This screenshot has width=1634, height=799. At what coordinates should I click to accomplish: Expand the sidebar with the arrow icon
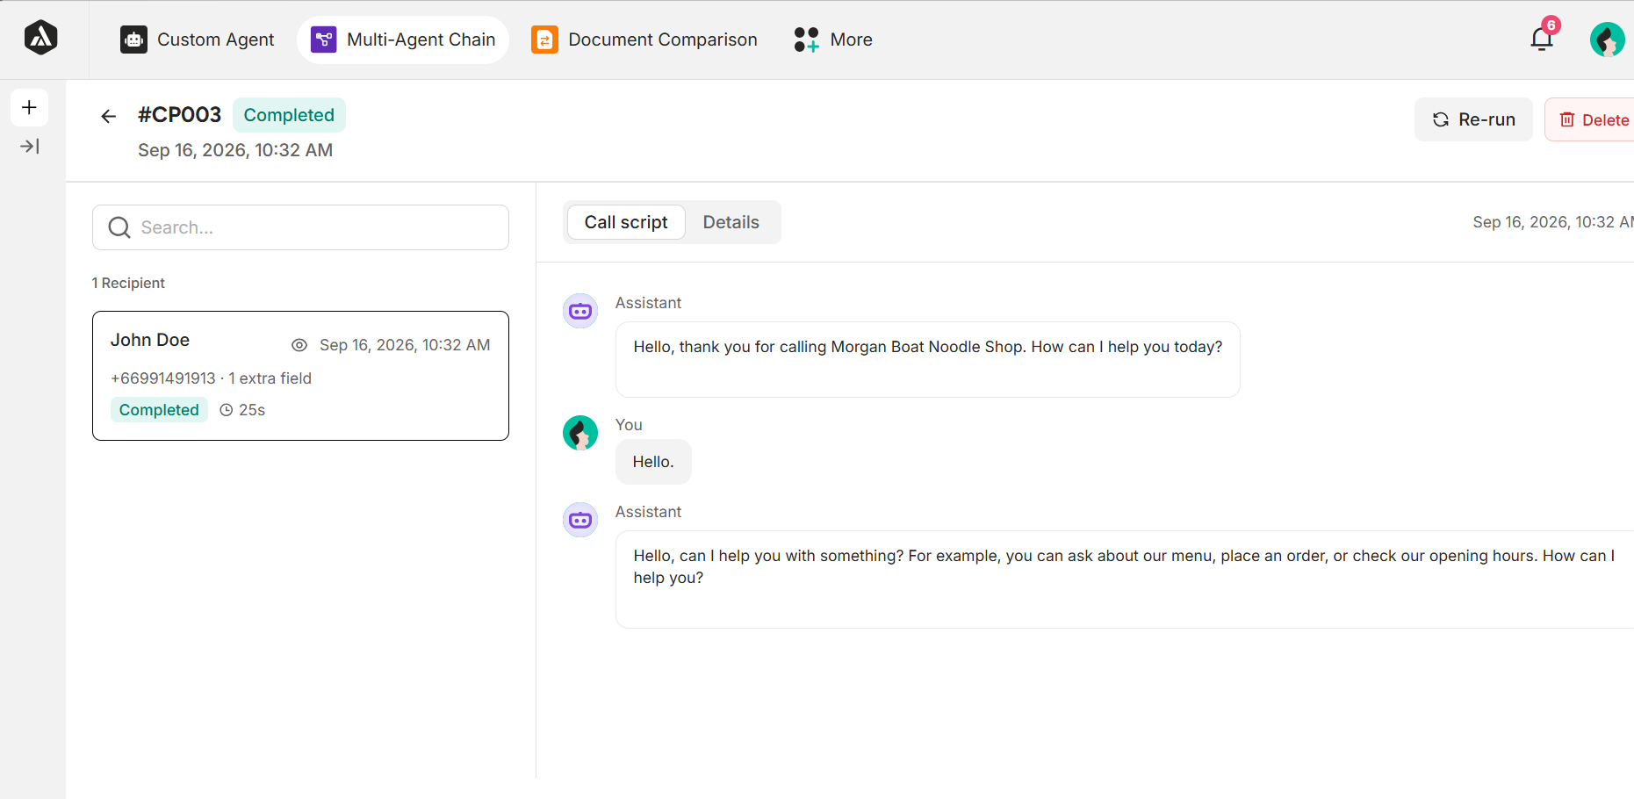(x=29, y=147)
